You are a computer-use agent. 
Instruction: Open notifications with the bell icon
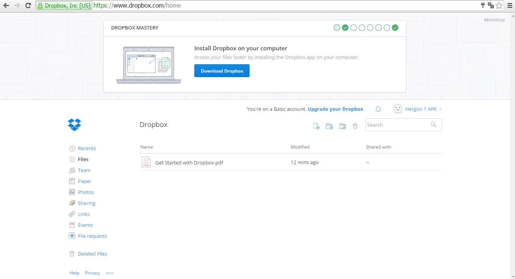coord(378,109)
